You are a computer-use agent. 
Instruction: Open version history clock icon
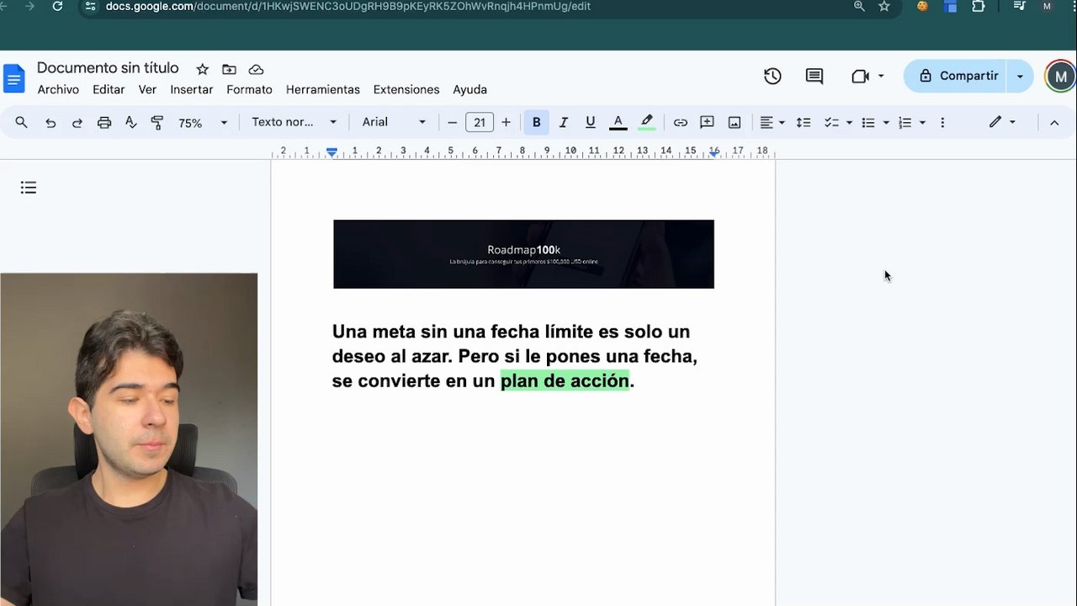point(772,77)
